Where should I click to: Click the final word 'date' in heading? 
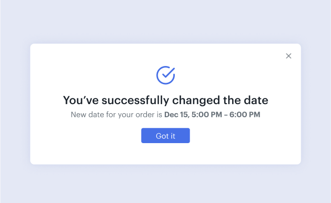[x=256, y=100]
